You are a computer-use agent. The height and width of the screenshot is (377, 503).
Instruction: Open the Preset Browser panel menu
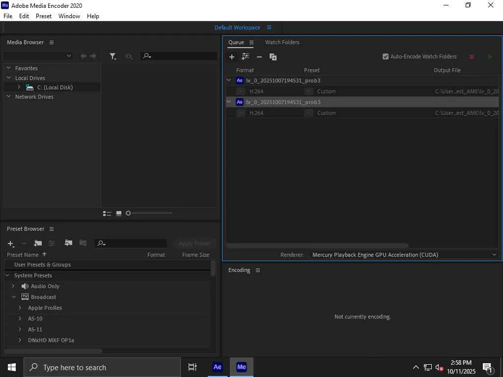52,229
